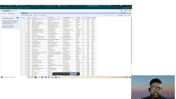Switch to the Facet / Filter tab
Screen dimensions: 176x99
pos(4,13)
